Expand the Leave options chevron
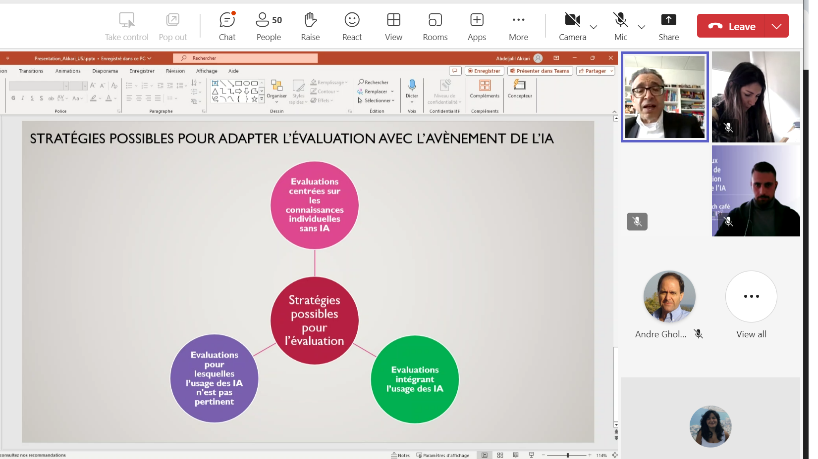 pos(776,26)
